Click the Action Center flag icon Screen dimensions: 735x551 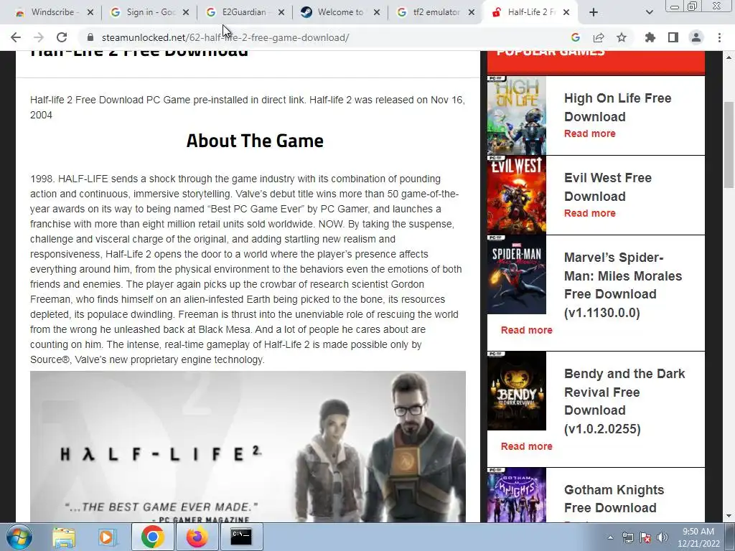(x=645, y=537)
